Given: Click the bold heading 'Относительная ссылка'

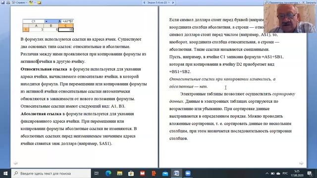Looking at the screenshot, I should (x=44, y=69).
